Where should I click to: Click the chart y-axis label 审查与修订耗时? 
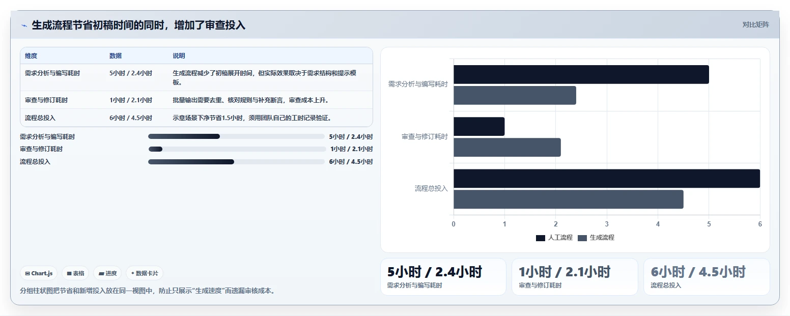click(425, 136)
